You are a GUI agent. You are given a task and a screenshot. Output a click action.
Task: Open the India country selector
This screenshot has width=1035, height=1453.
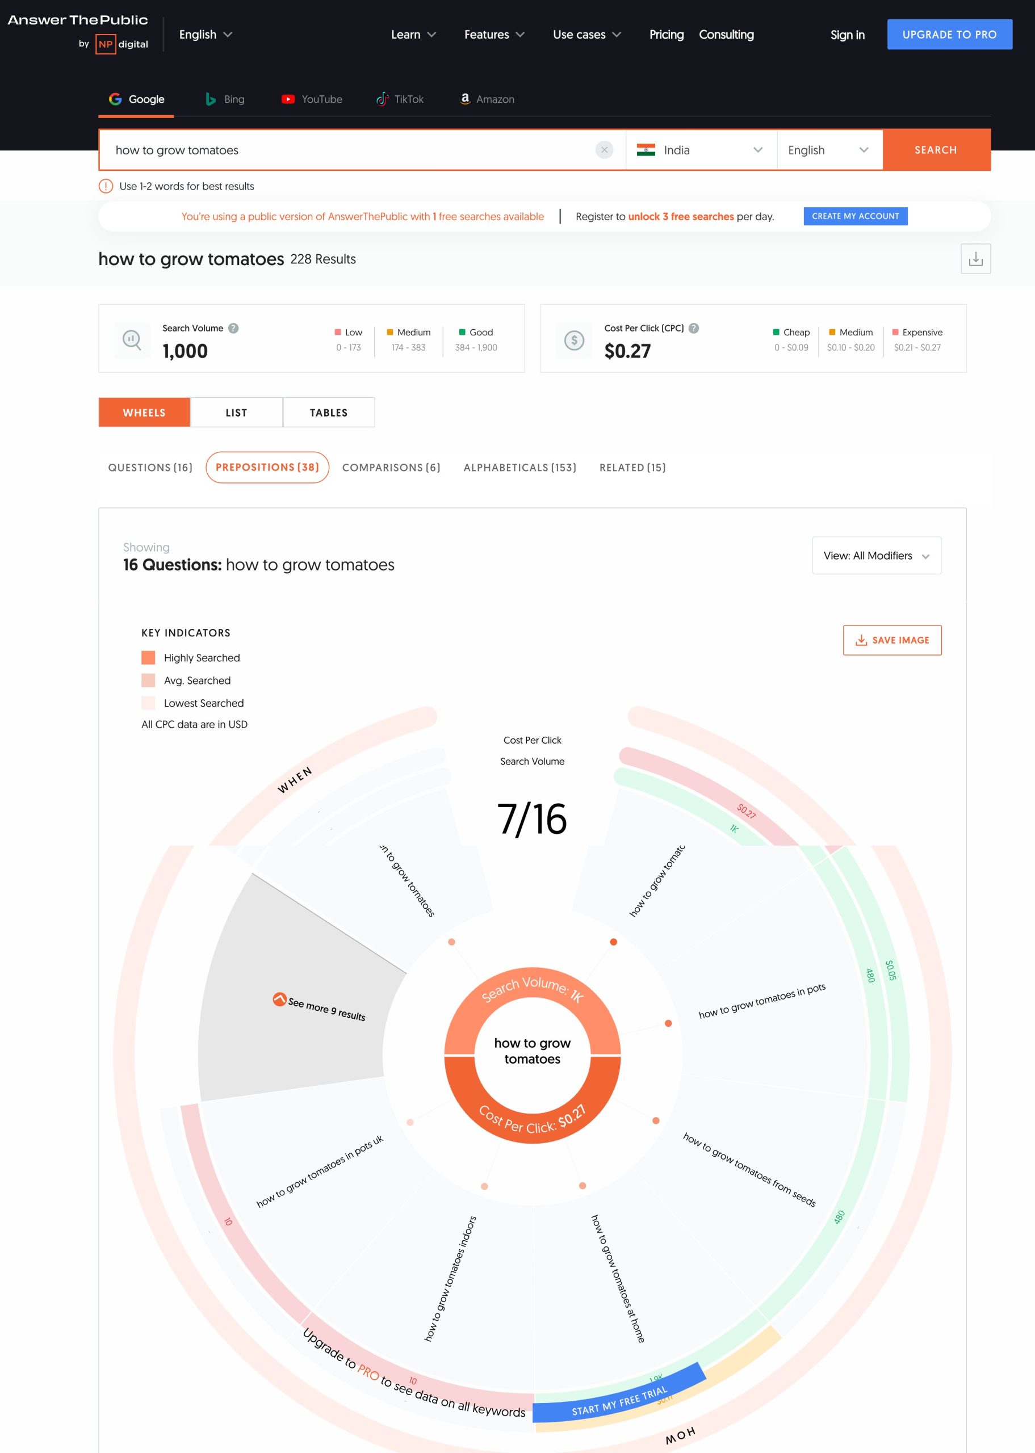pos(701,150)
